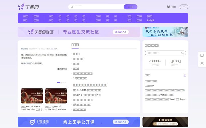The image size is (206, 128).
Task: Click the feedback speech-bubble icon on right edge
Action: tap(202, 55)
